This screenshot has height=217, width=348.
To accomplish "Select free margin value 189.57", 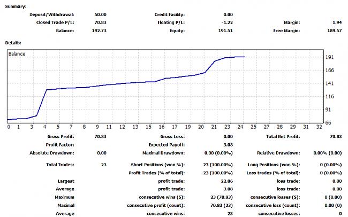I will click(335, 30).
